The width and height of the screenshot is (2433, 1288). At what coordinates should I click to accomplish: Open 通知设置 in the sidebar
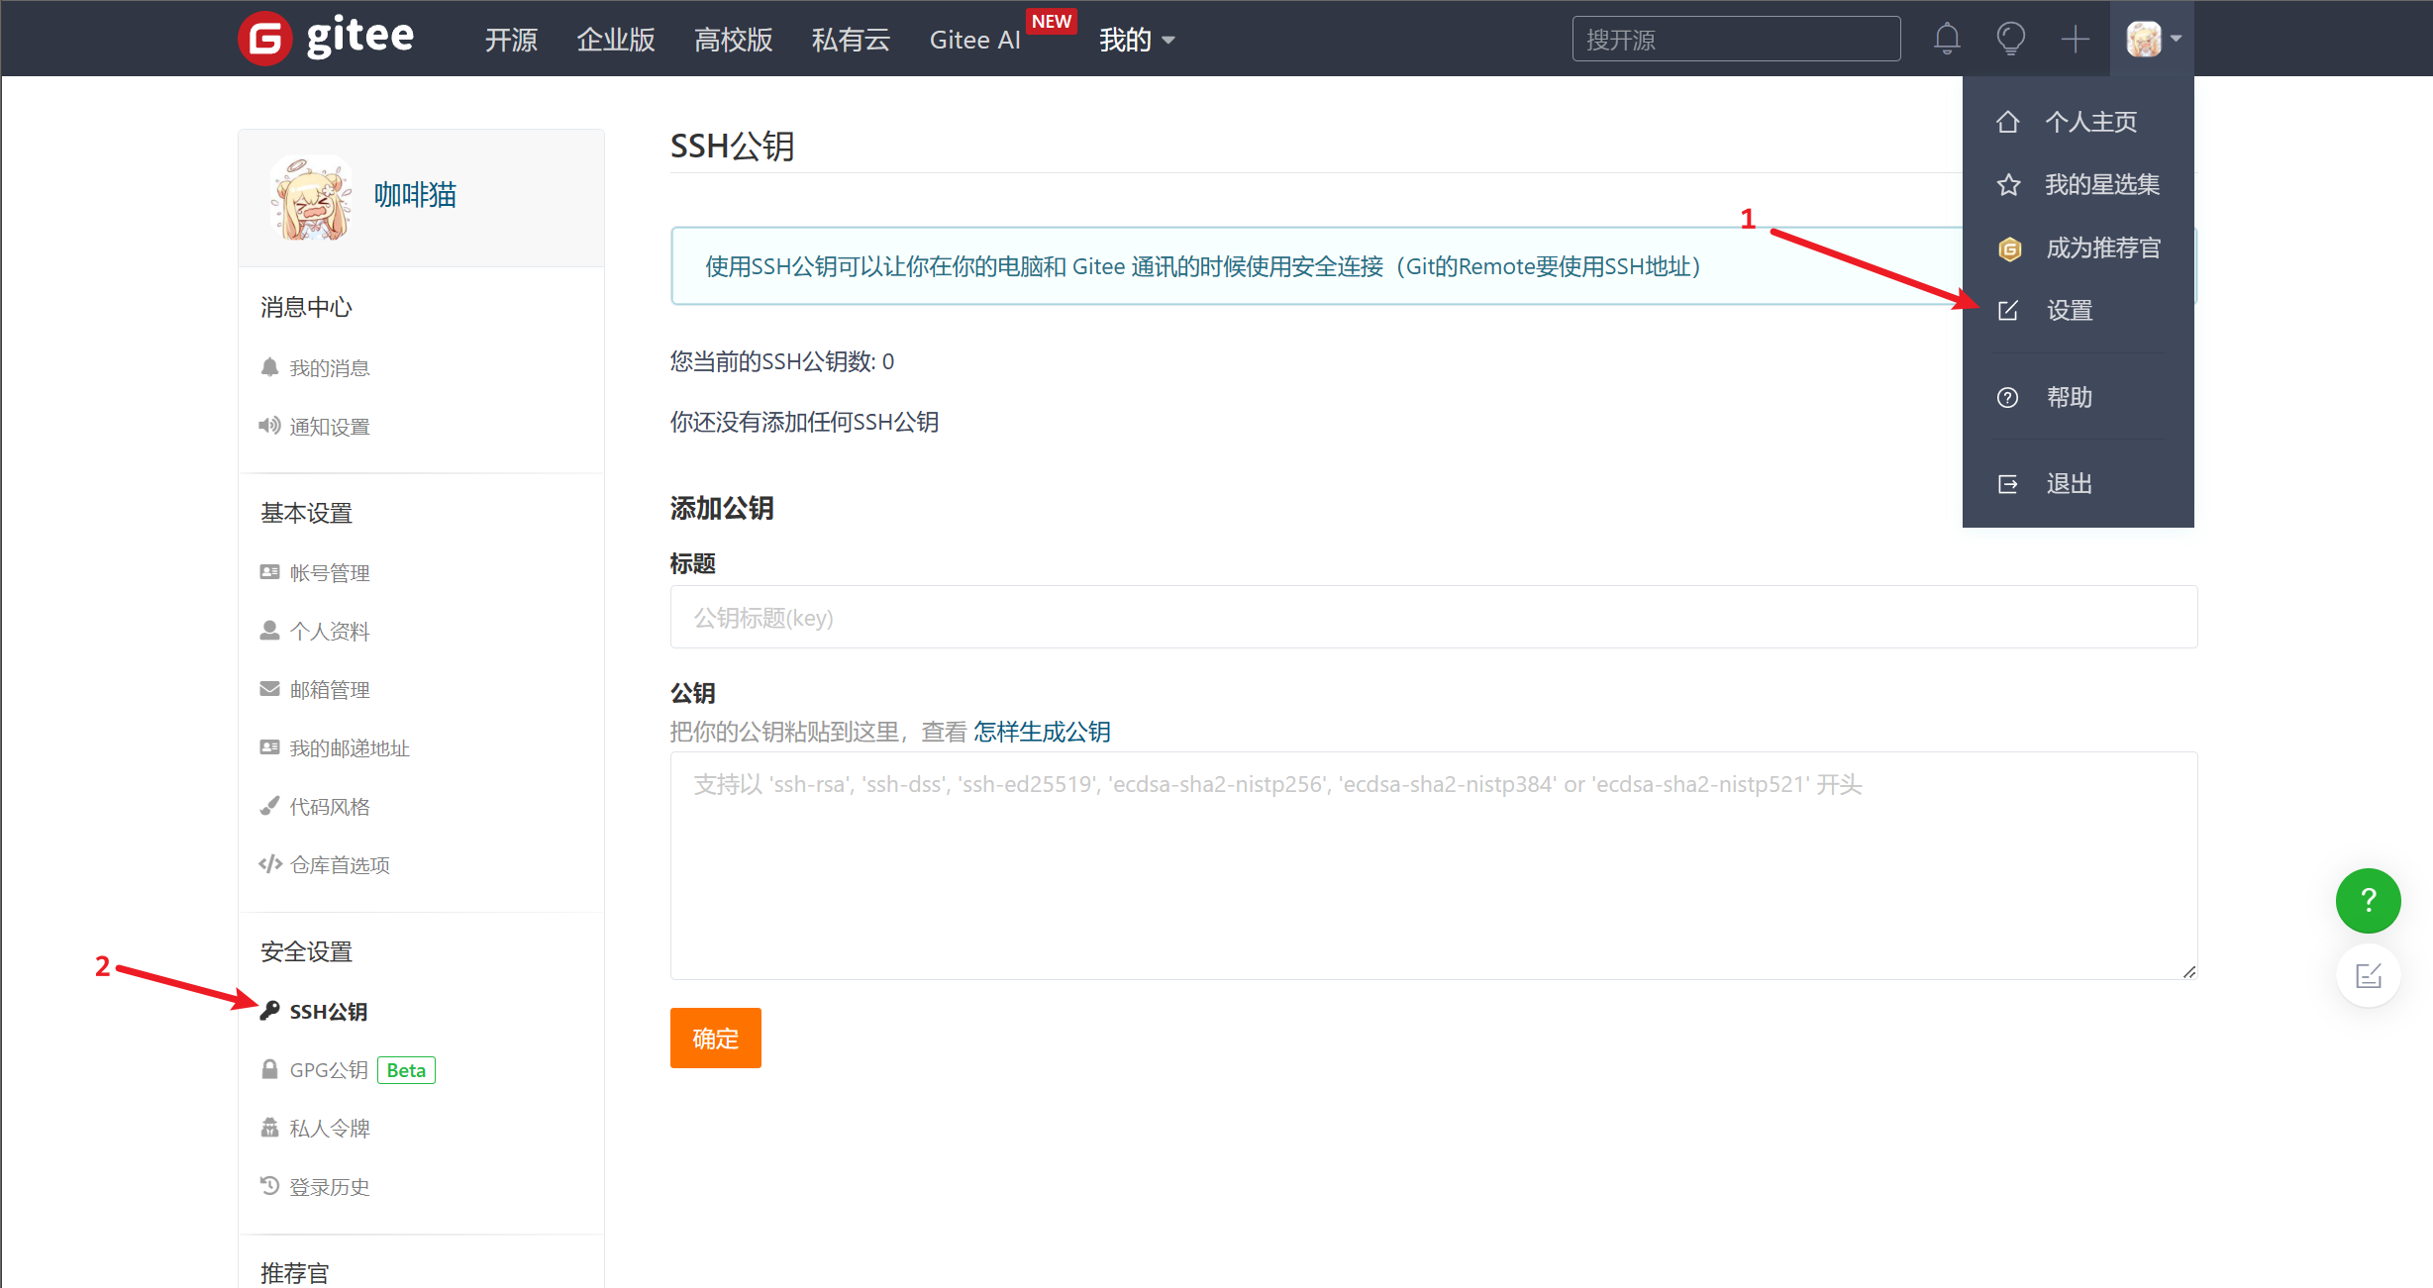(x=330, y=427)
